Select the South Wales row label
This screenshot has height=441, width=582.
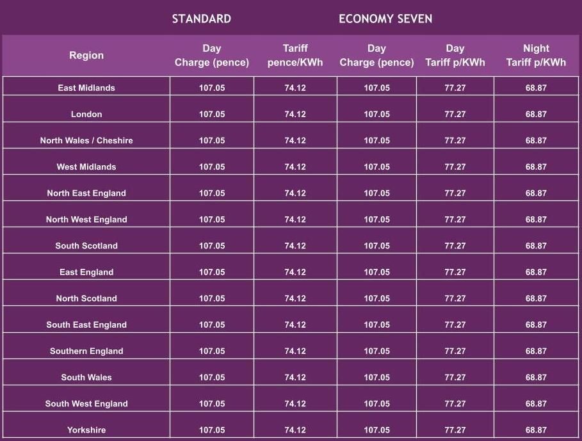(86, 377)
